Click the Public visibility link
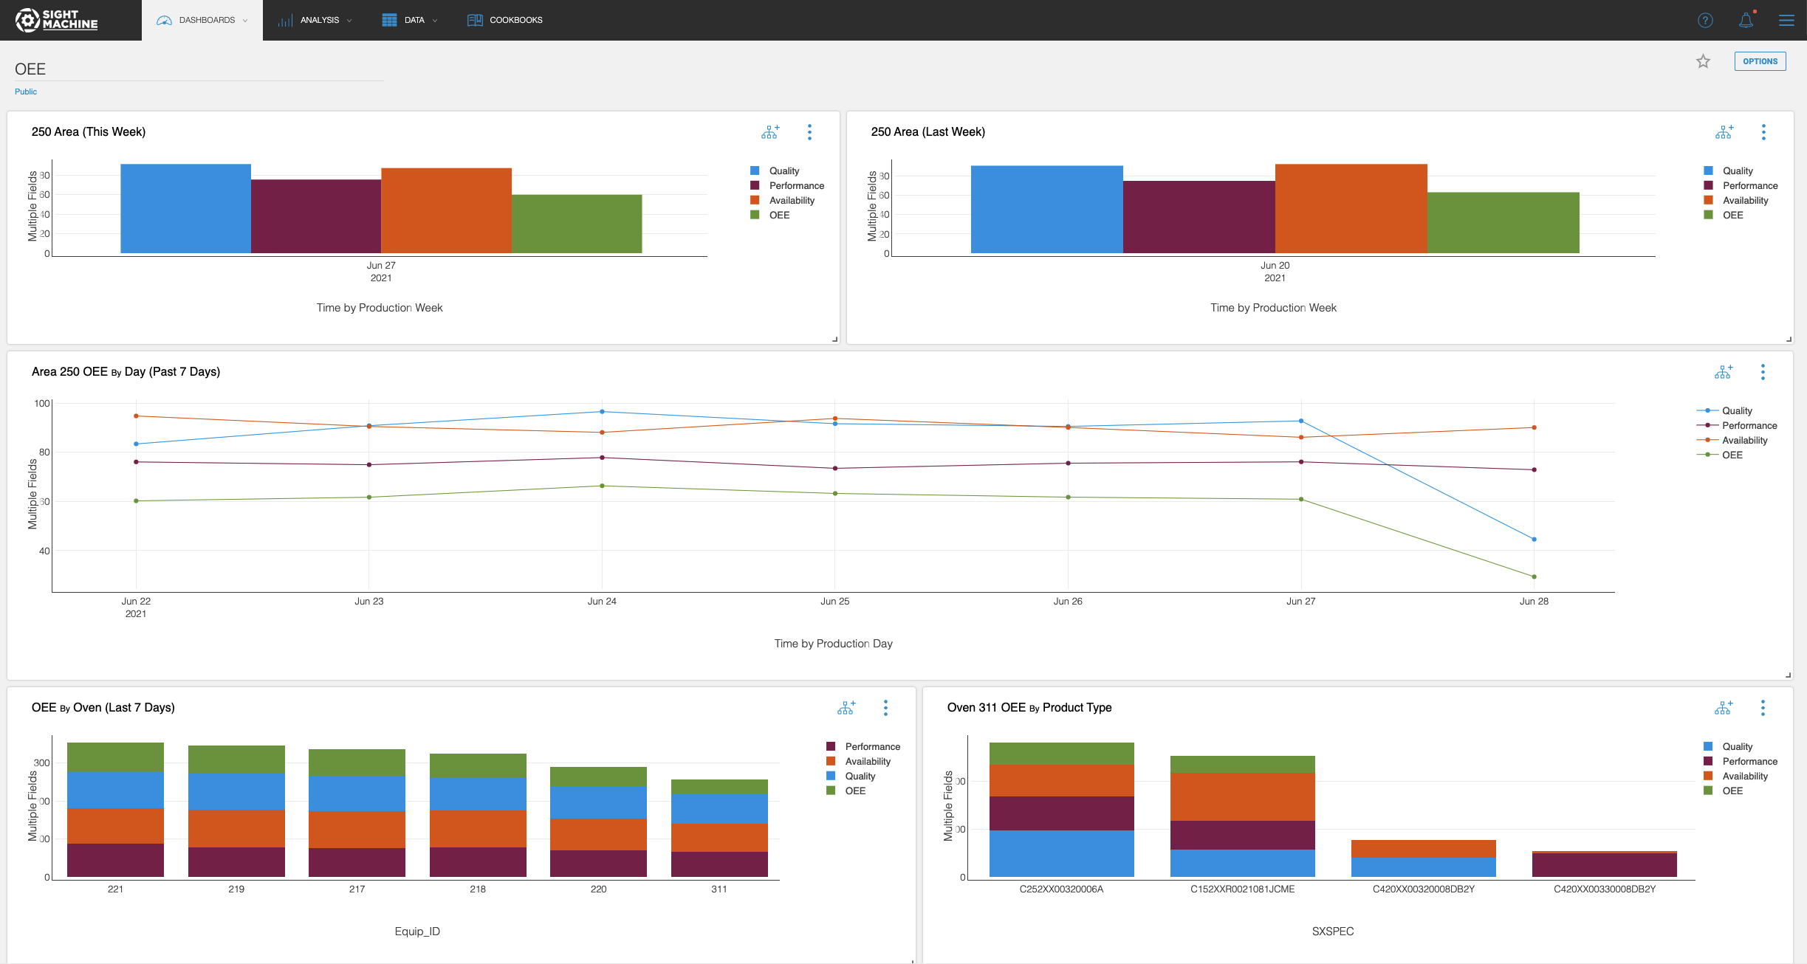Viewport: 1807px width, 964px height. coord(26,92)
